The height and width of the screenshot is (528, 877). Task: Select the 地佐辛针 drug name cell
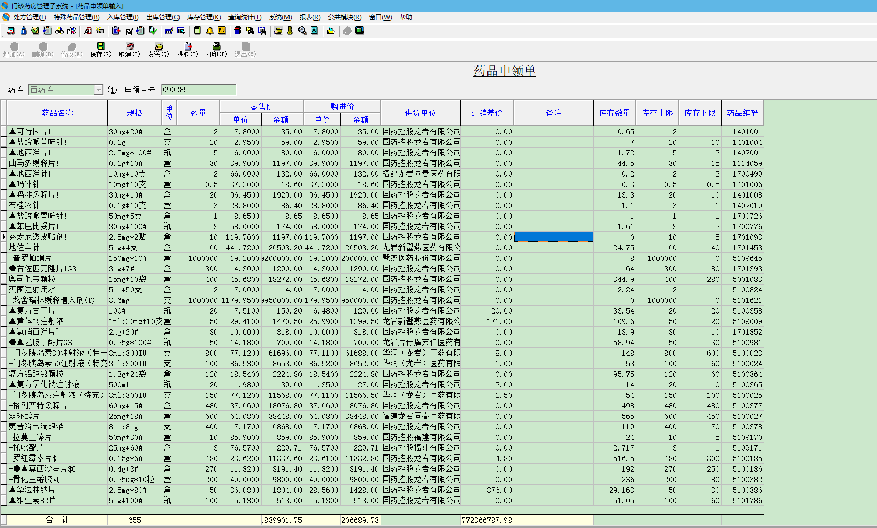point(57,248)
